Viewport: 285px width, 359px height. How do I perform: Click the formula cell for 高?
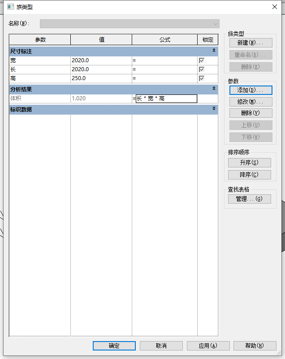[x=164, y=78]
